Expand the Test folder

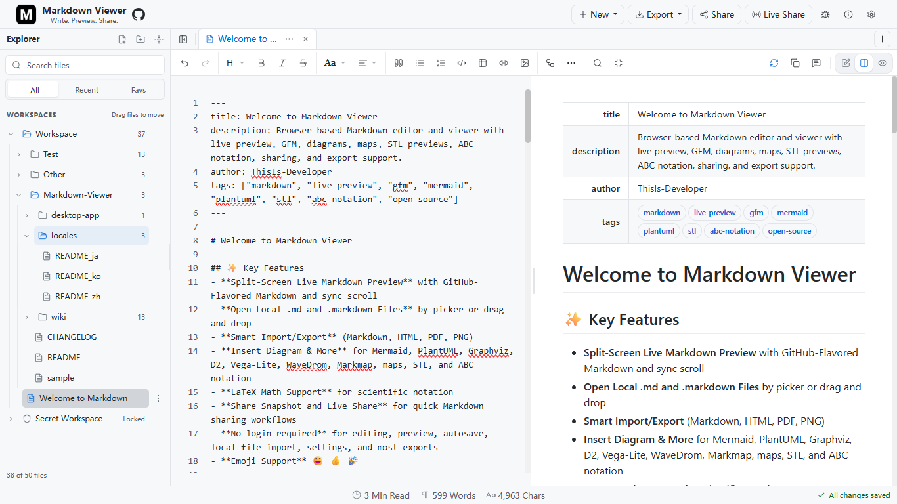click(x=18, y=154)
